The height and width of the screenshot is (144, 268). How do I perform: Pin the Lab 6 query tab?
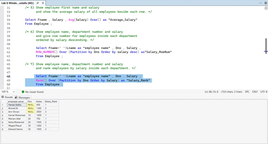coord(38,3)
